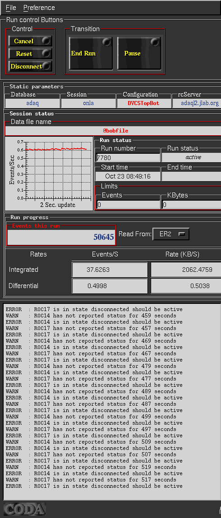Click the round indicator on End Run button
221x518 pixels.
(x=106, y=42)
